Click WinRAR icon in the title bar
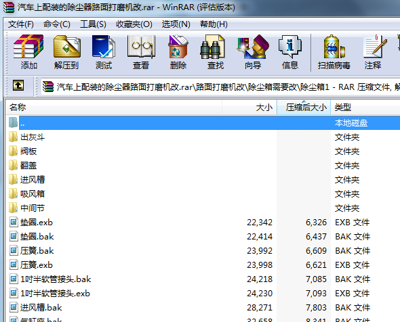The width and height of the screenshot is (400, 322). 8,7
